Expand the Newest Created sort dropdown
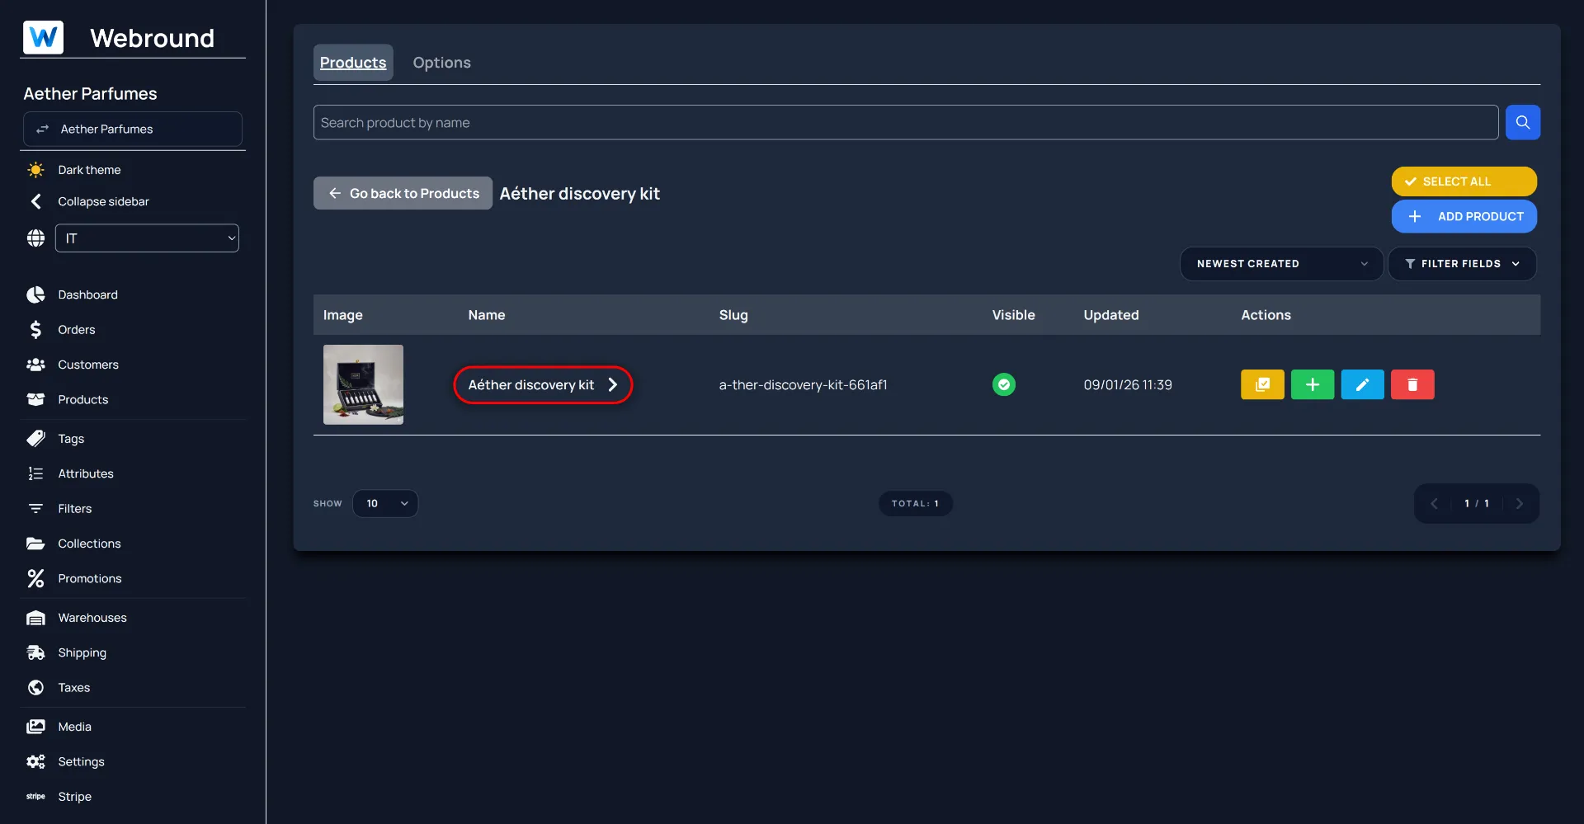 tap(1280, 264)
